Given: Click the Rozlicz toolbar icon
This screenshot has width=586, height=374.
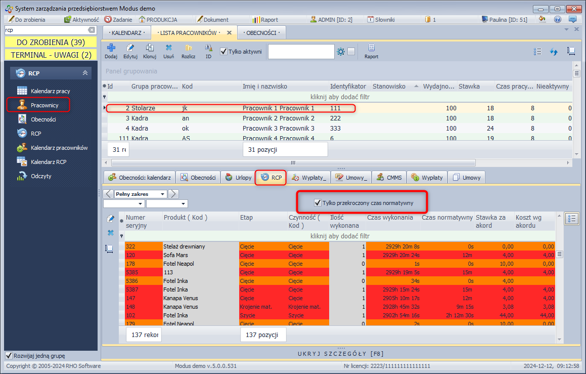Looking at the screenshot, I should (189, 49).
